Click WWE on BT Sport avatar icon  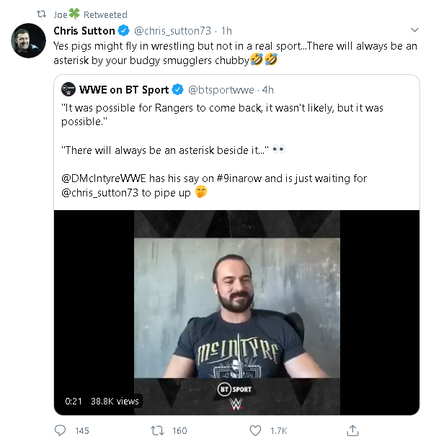68,89
